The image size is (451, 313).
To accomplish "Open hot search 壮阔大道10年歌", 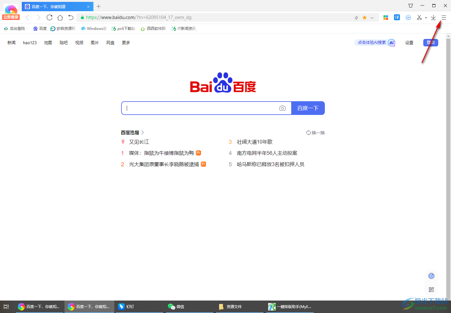I will point(255,142).
